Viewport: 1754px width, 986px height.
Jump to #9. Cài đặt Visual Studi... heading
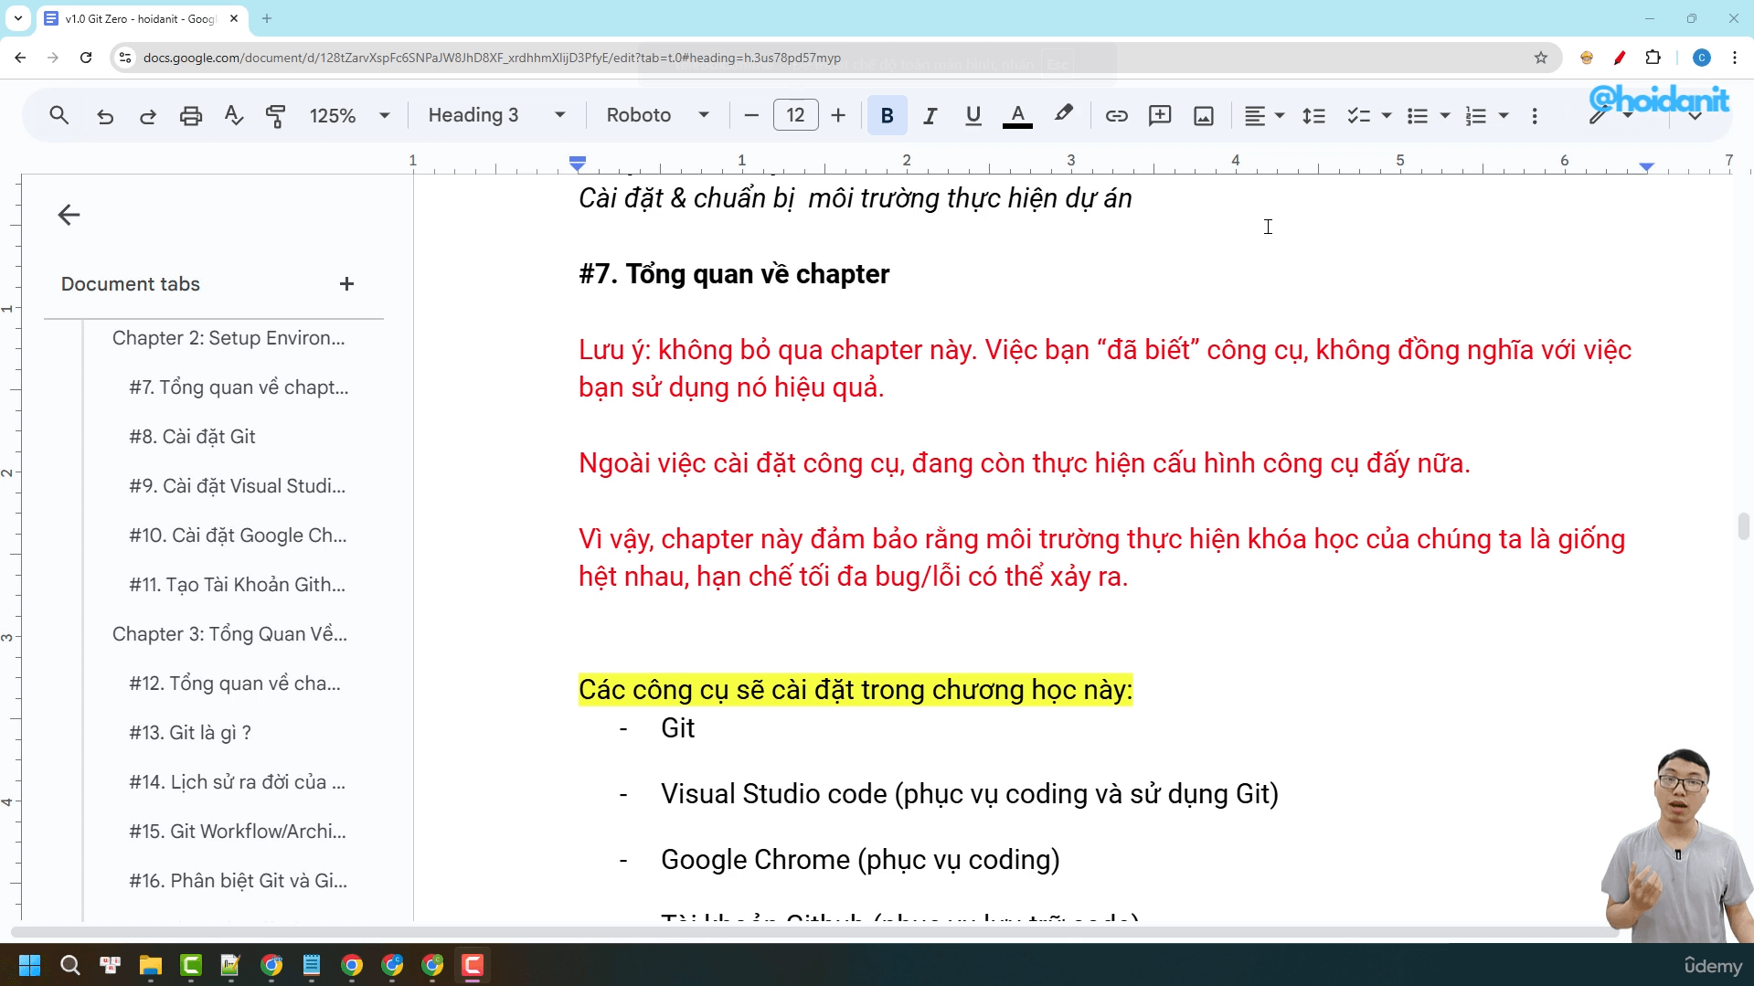[x=237, y=486]
